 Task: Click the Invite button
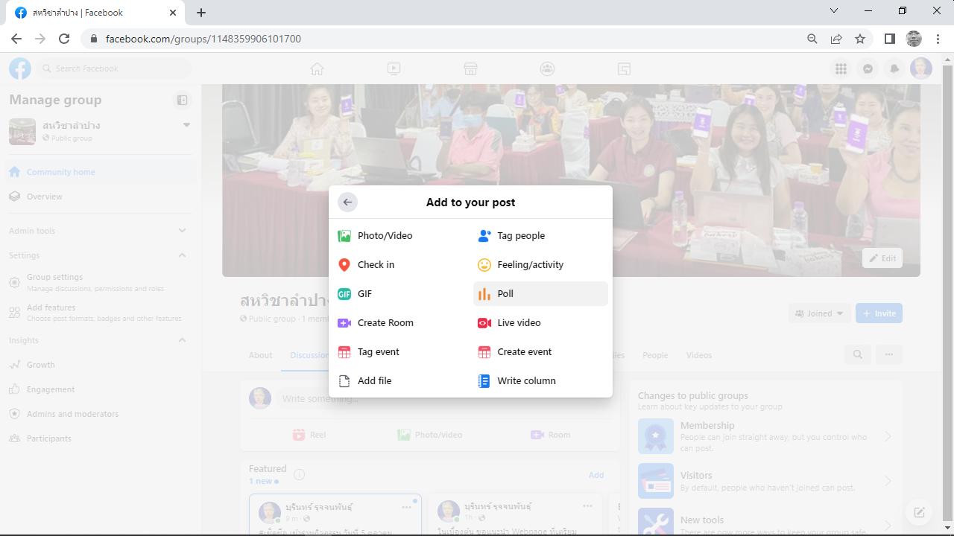[879, 313]
